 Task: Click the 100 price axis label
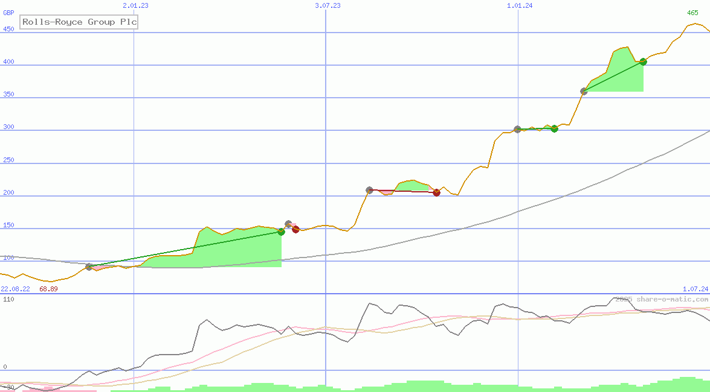click(8, 258)
